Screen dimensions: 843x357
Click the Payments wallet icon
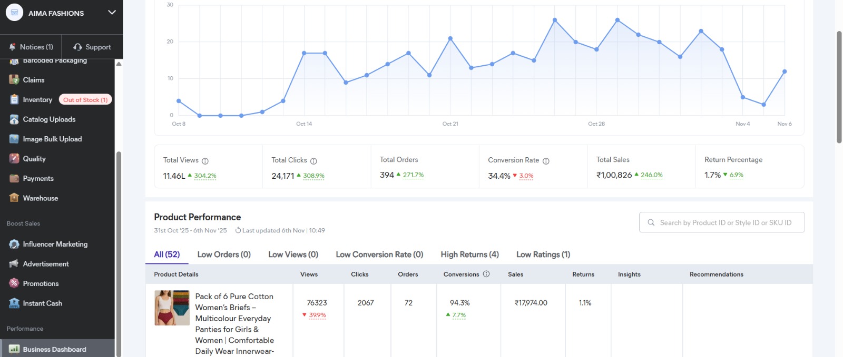point(14,178)
